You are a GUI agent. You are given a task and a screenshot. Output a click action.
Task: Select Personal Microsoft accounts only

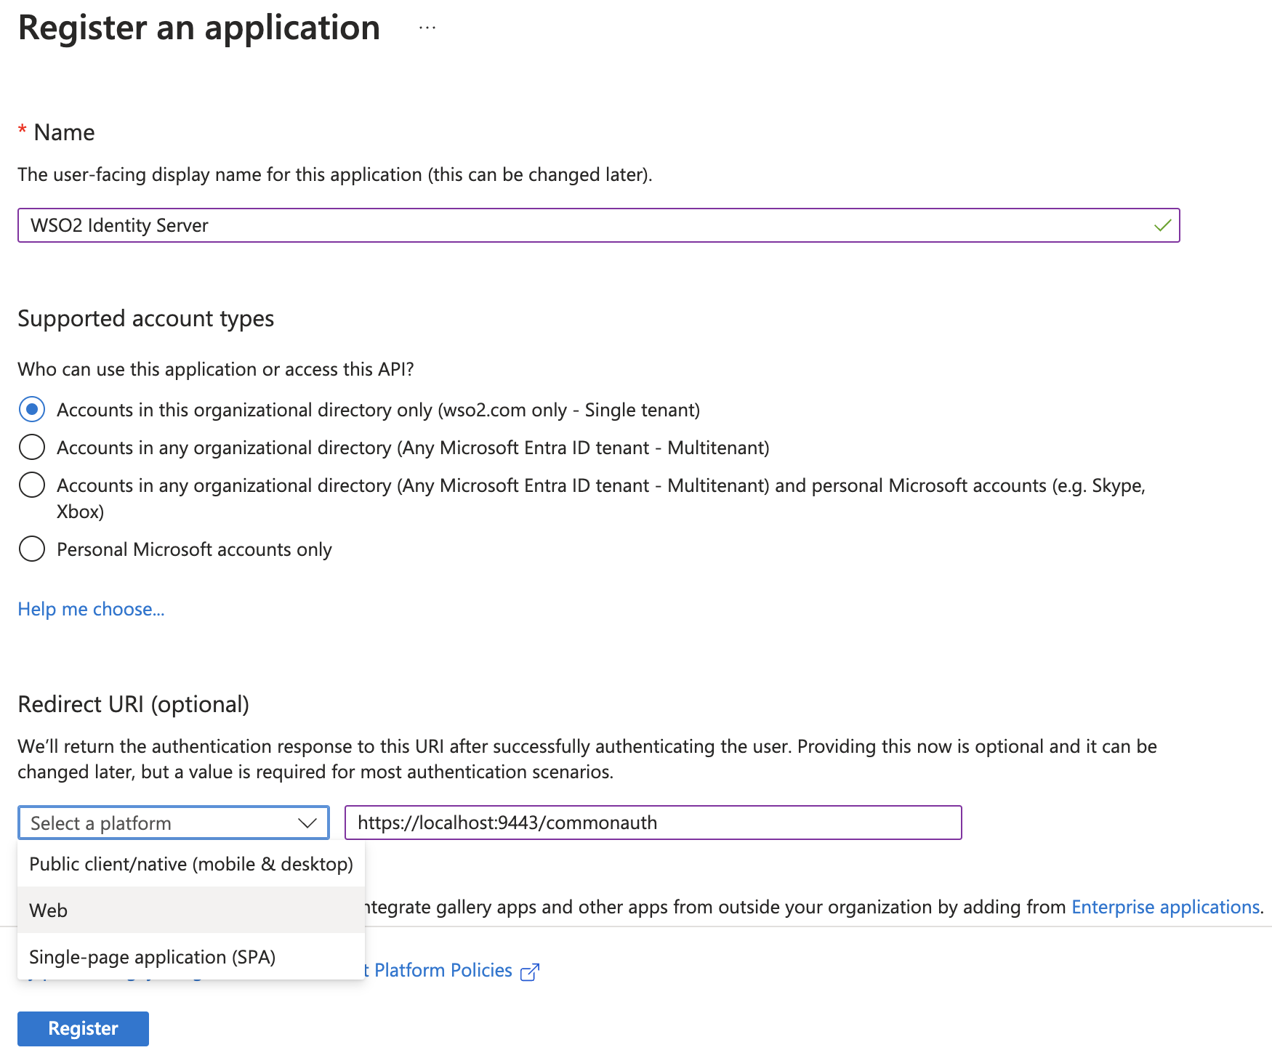tap(32, 549)
